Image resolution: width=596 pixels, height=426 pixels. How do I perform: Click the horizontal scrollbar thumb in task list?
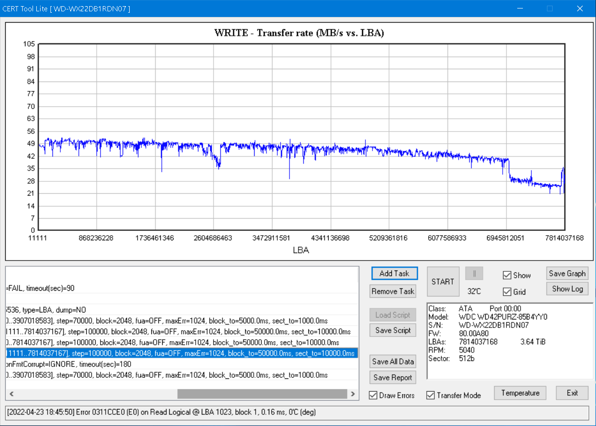click(x=262, y=393)
